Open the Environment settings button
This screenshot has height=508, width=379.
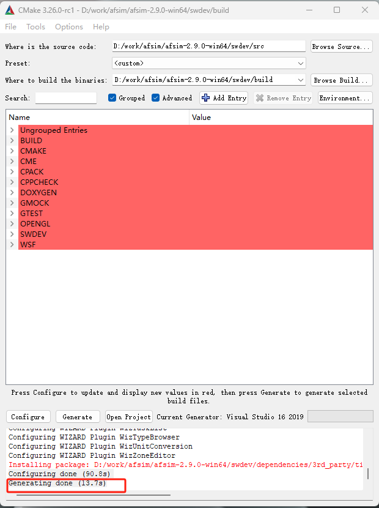click(345, 98)
